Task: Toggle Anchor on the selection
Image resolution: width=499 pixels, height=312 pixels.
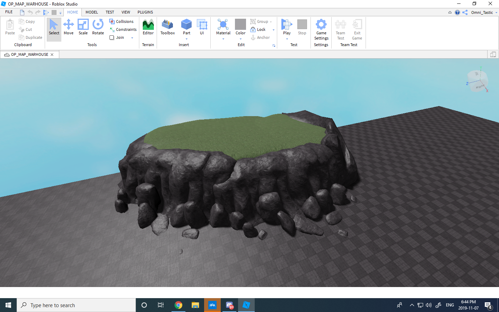Action: [261, 37]
